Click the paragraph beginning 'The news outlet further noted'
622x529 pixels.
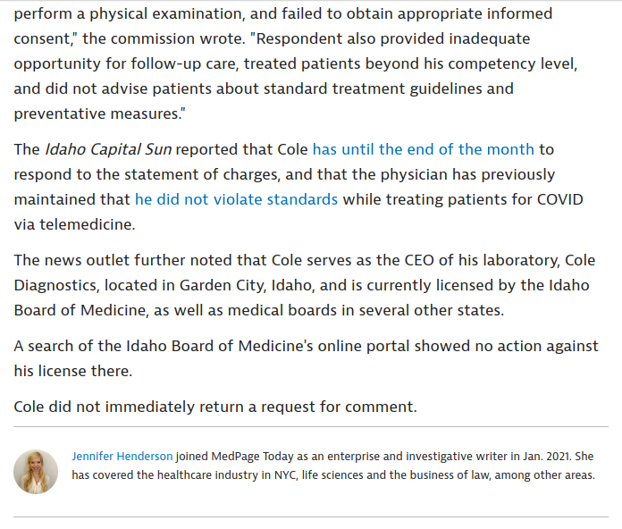[x=305, y=285]
